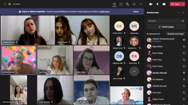
Task: Share content with the share tray icon
Action: 164,4
